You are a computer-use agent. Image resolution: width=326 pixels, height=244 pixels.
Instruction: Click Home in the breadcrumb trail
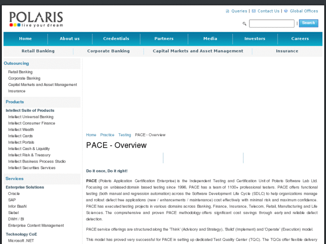91,135
